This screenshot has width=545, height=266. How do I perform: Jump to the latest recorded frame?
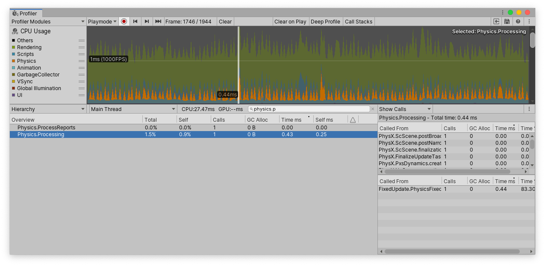click(157, 21)
